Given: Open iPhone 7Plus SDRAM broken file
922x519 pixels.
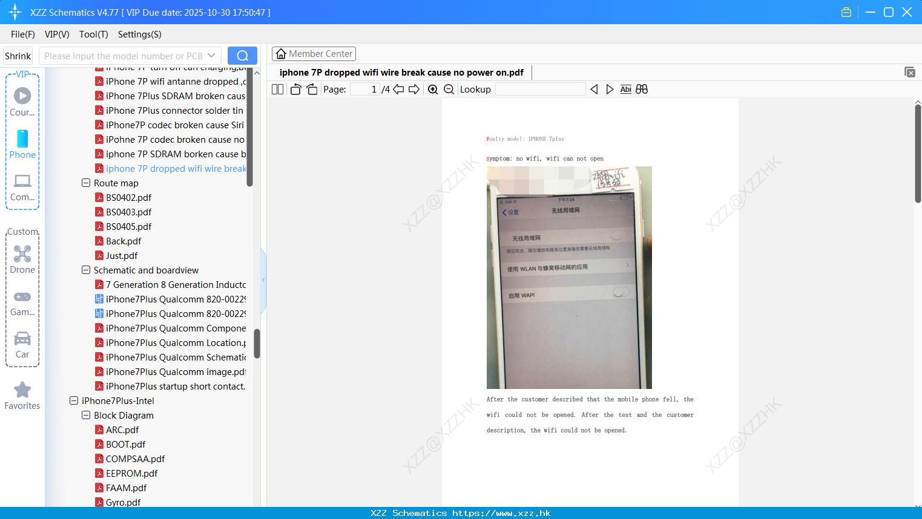Looking at the screenshot, I should pyautogui.click(x=171, y=96).
